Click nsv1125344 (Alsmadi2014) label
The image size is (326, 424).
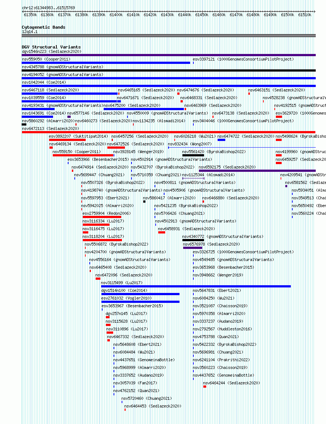pos(209,175)
